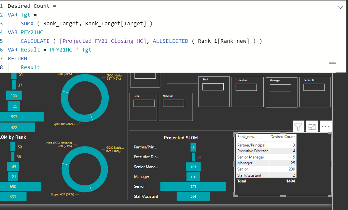Image resolution: width=348 pixels, height=210 pixels.
Task: Click Expat 467 (34%) donut label
Action: [x=63, y=194]
